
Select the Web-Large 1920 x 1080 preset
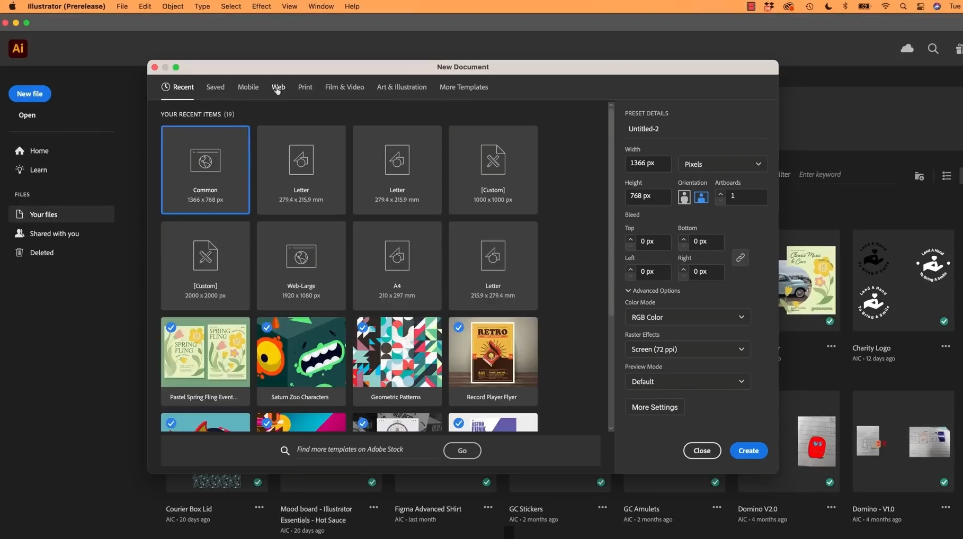(x=301, y=266)
